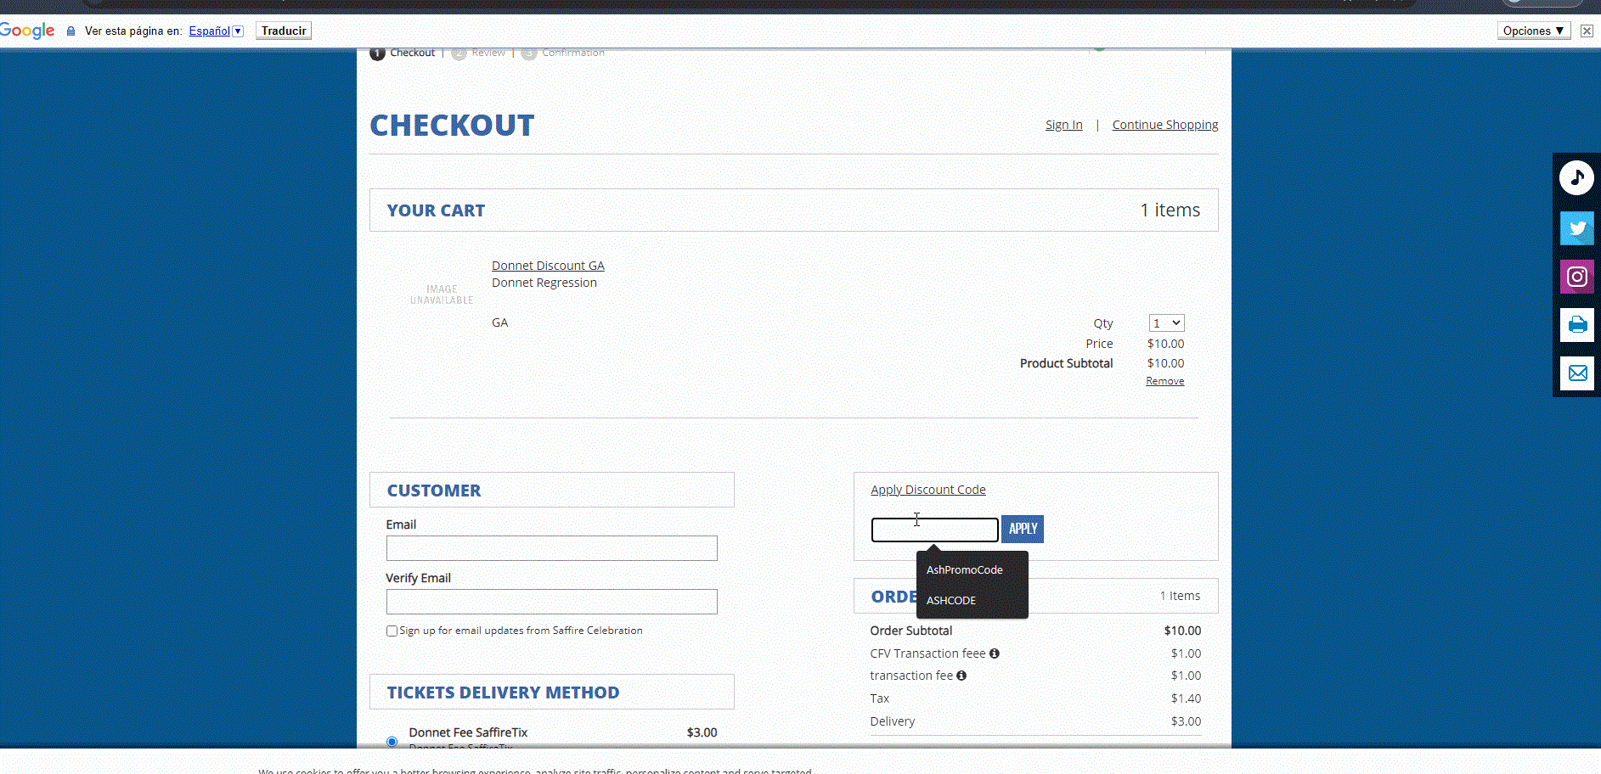
Task: Open the Qty quantity dropdown
Action: [x=1166, y=323]
